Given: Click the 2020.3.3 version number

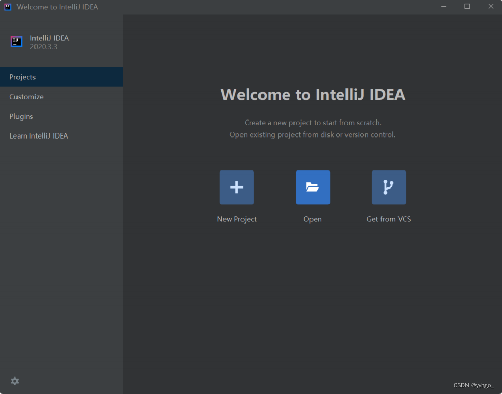Looking at the screenshot, I should 43,47.
